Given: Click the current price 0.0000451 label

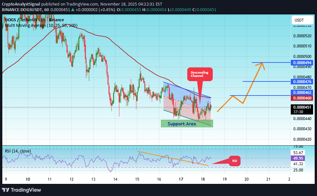Looking at the screenshot, I should 303,107.
